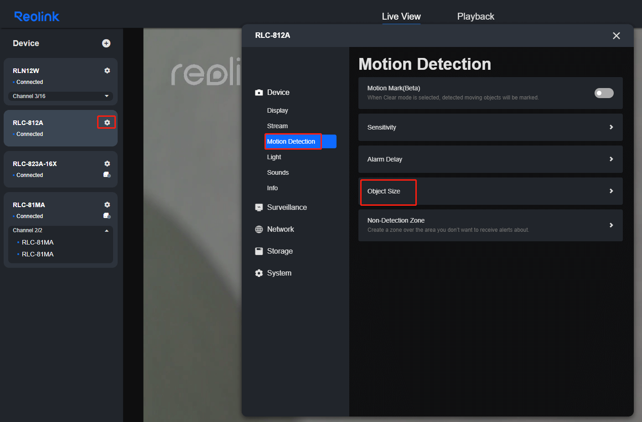The width and height of the screenshot is (642, 422).
Task: Open the System section
Action: click(279, 273)
